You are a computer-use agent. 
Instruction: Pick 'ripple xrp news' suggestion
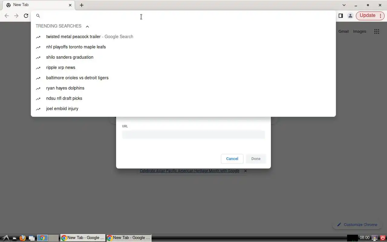183,67
